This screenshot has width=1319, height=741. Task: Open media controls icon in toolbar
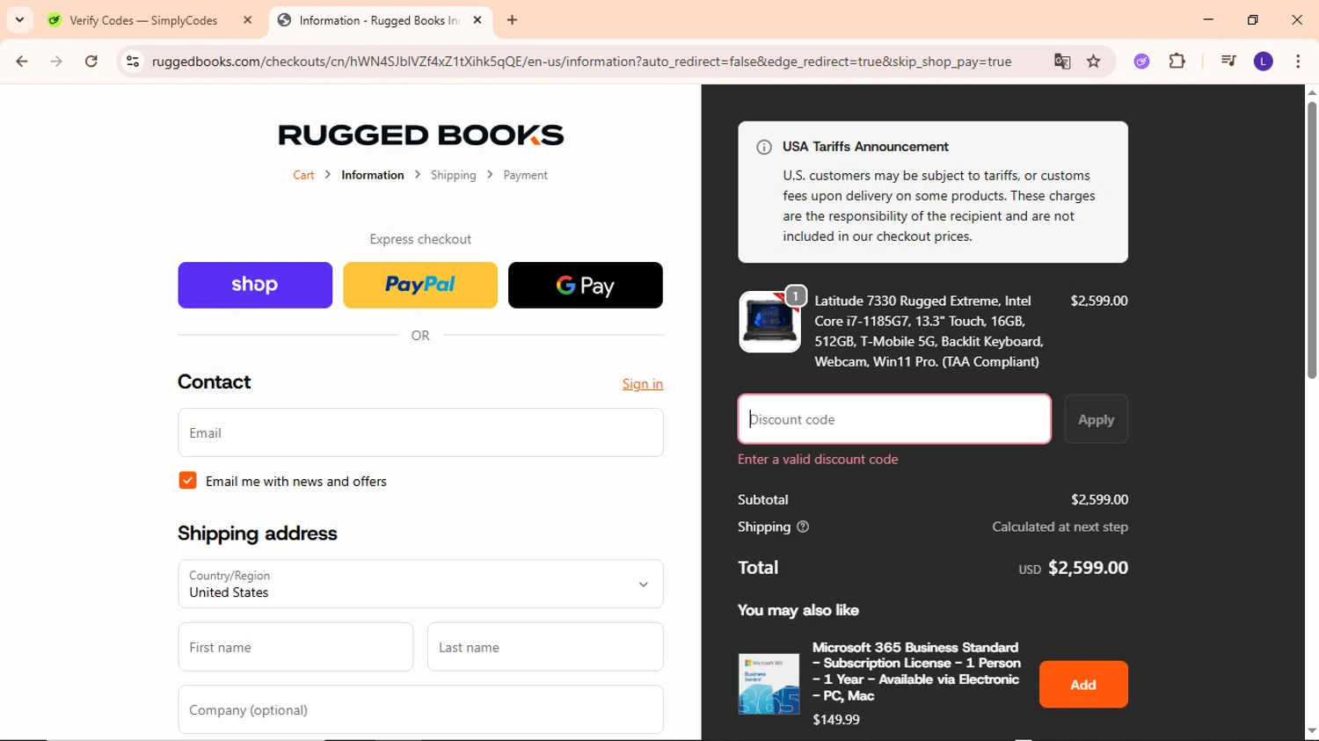pos(1228,62)
